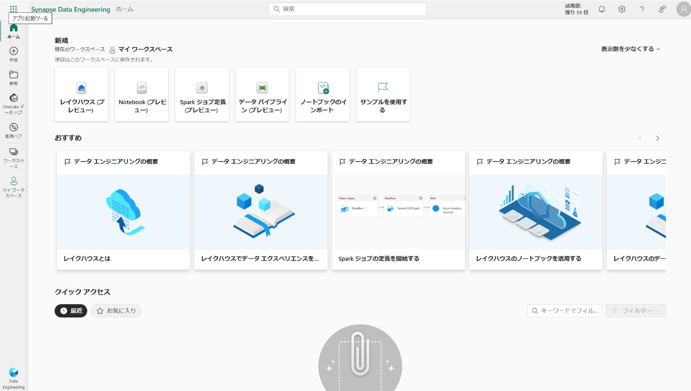Select the お気に入り tab
This screenshot has width=691, height=391.
(116, 311)
